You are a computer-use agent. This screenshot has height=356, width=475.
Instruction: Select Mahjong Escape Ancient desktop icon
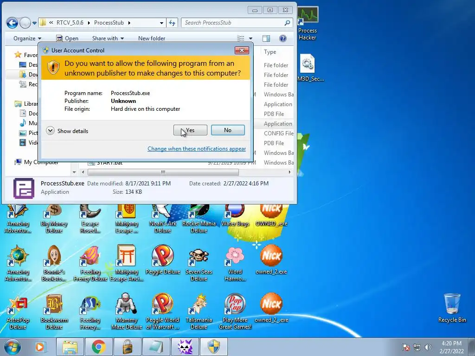click(x=127, y=263)
